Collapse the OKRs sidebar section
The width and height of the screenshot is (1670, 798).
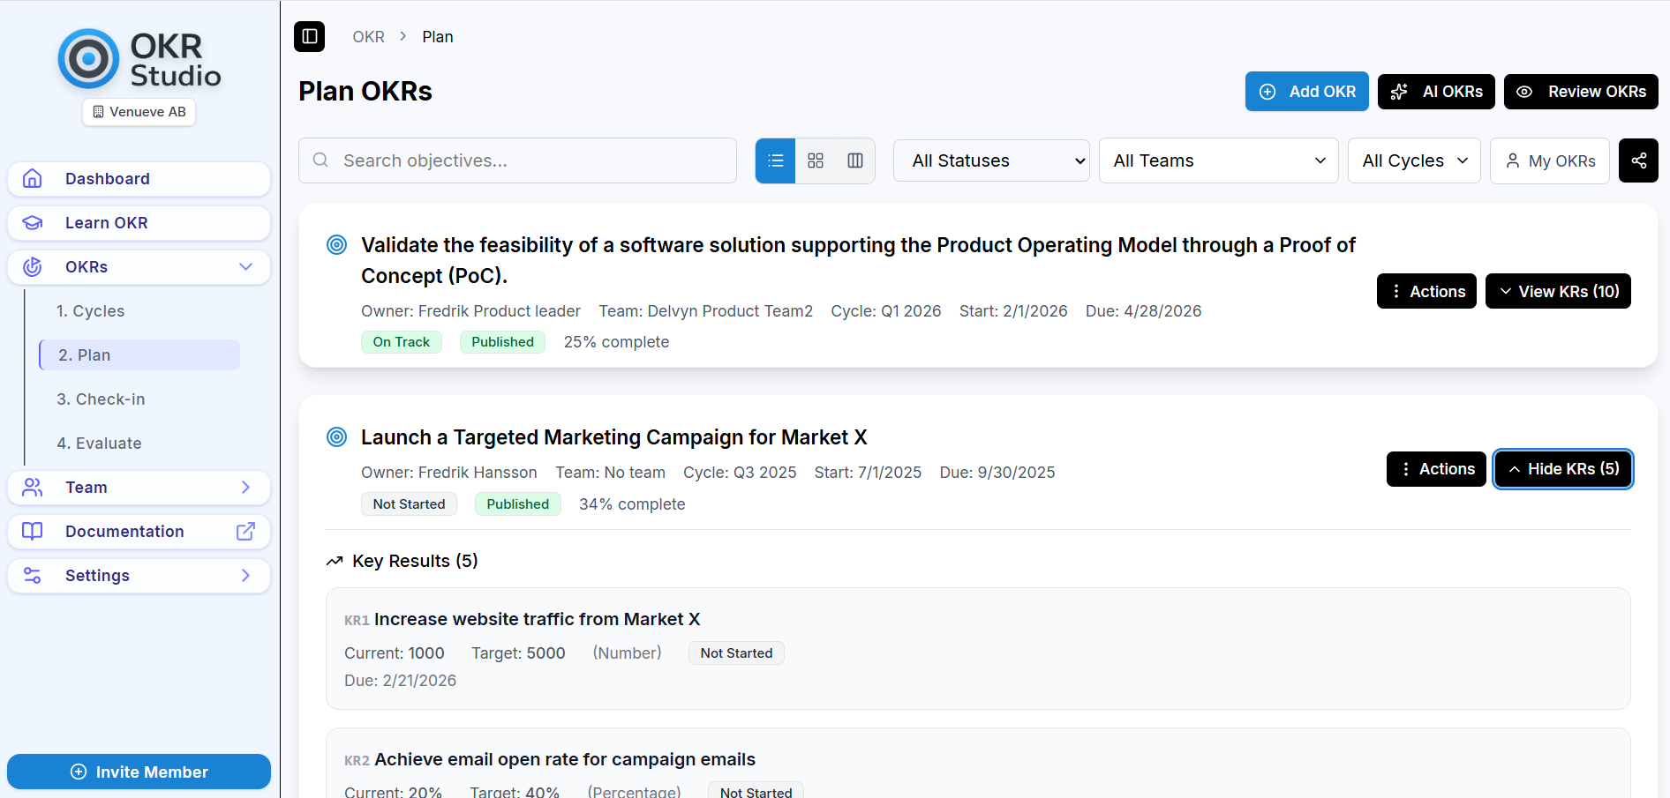pyautogui.click(x=245, y=267)
